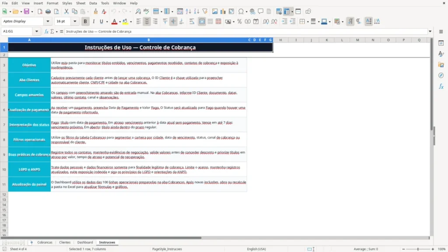Insert Image icon in toolbar
This screenshot has height=252, width=448.
215,11
